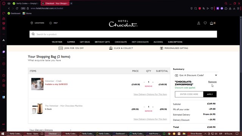Viewport: 242px width, 136px height.
Task: Open the Summer menu item
Action: point(71,42)
